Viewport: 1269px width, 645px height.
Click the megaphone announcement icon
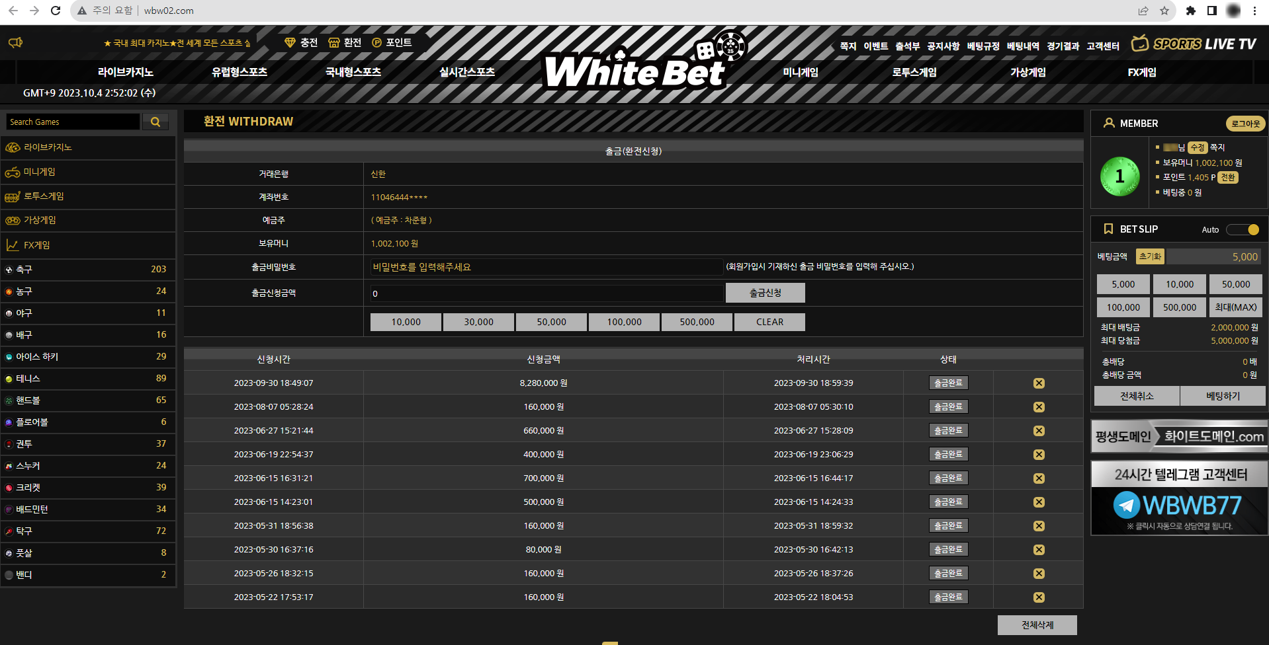point(15,42)
